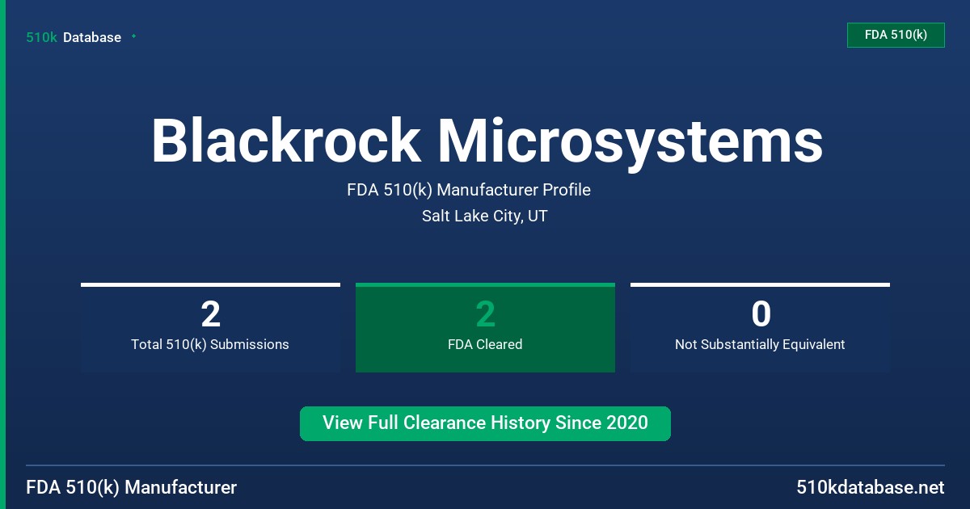This screenshot has width=970, height=509.
Task: Open the FDA Cleared stat card
Action: [x=485, y=327]
